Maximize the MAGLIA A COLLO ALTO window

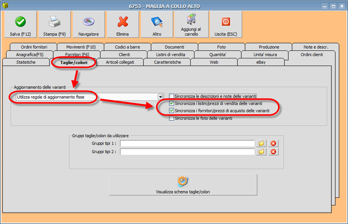click(x=333, y=6)
